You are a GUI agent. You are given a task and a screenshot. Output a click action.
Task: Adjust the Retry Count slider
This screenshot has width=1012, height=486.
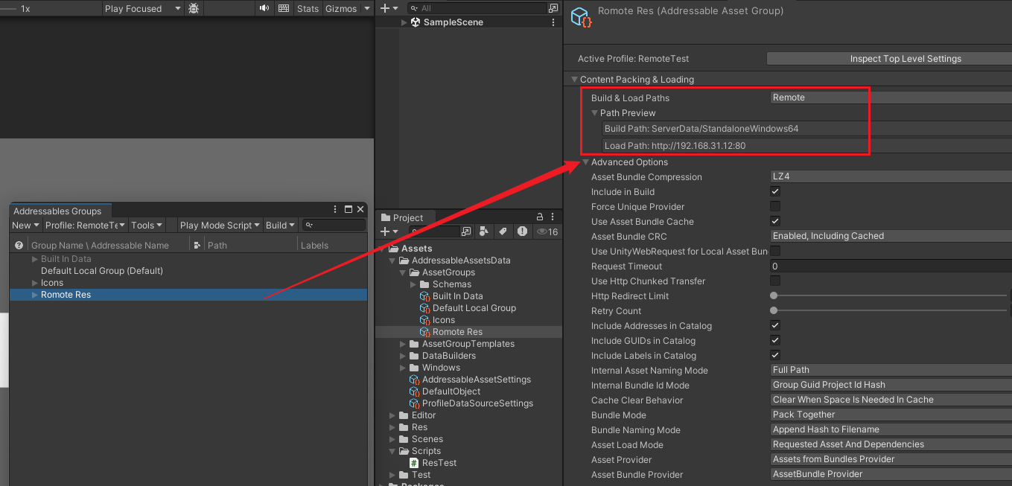coord(889,310)
